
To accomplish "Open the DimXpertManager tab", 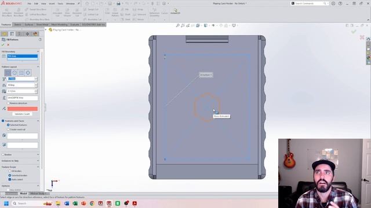I will (x=27, y=34).
